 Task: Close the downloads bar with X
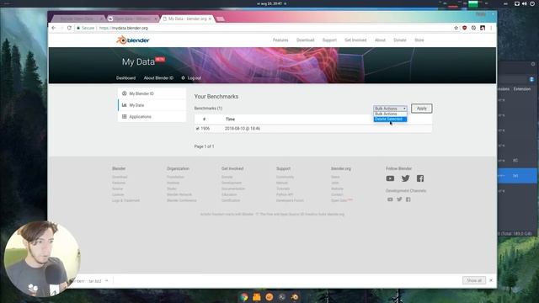(x=491, y=280)
